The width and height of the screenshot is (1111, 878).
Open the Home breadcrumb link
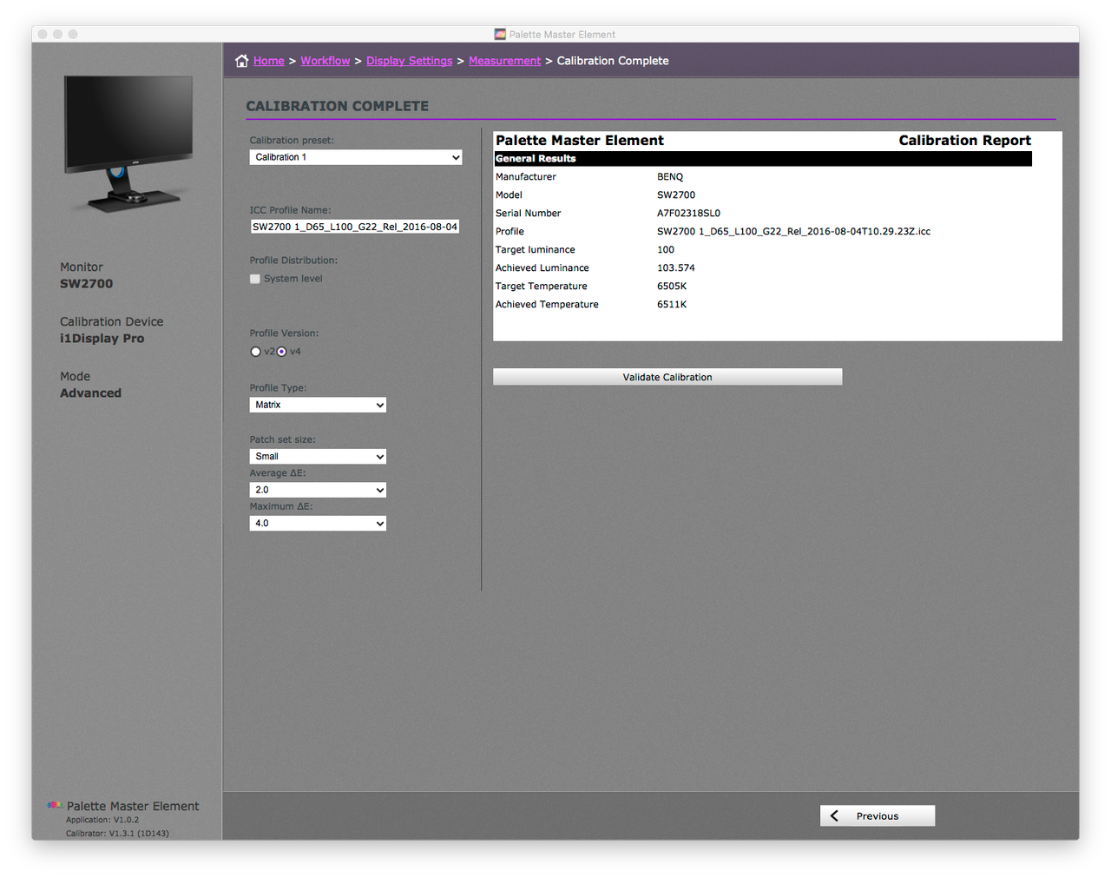pos(269,61)
